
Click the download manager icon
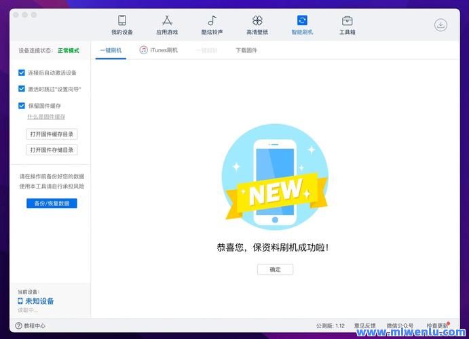pyautogui.click(x=441, y=25)
